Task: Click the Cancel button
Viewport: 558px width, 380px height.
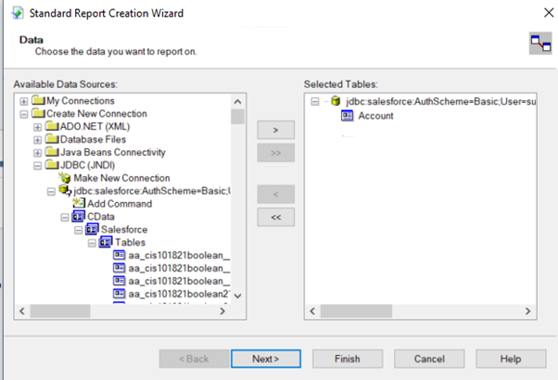Action: (x=429, y=358)
